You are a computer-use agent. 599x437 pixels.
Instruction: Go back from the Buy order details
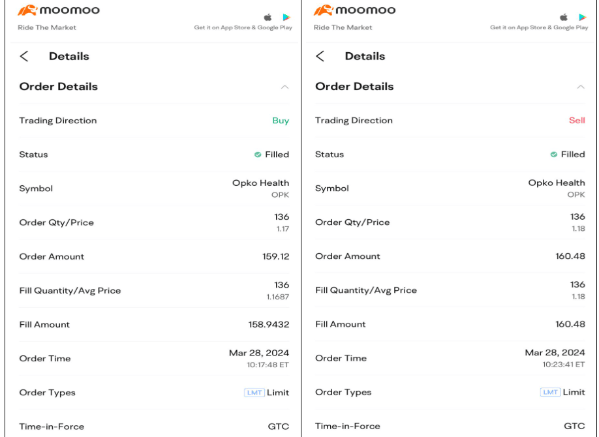[x=24, y=56]
